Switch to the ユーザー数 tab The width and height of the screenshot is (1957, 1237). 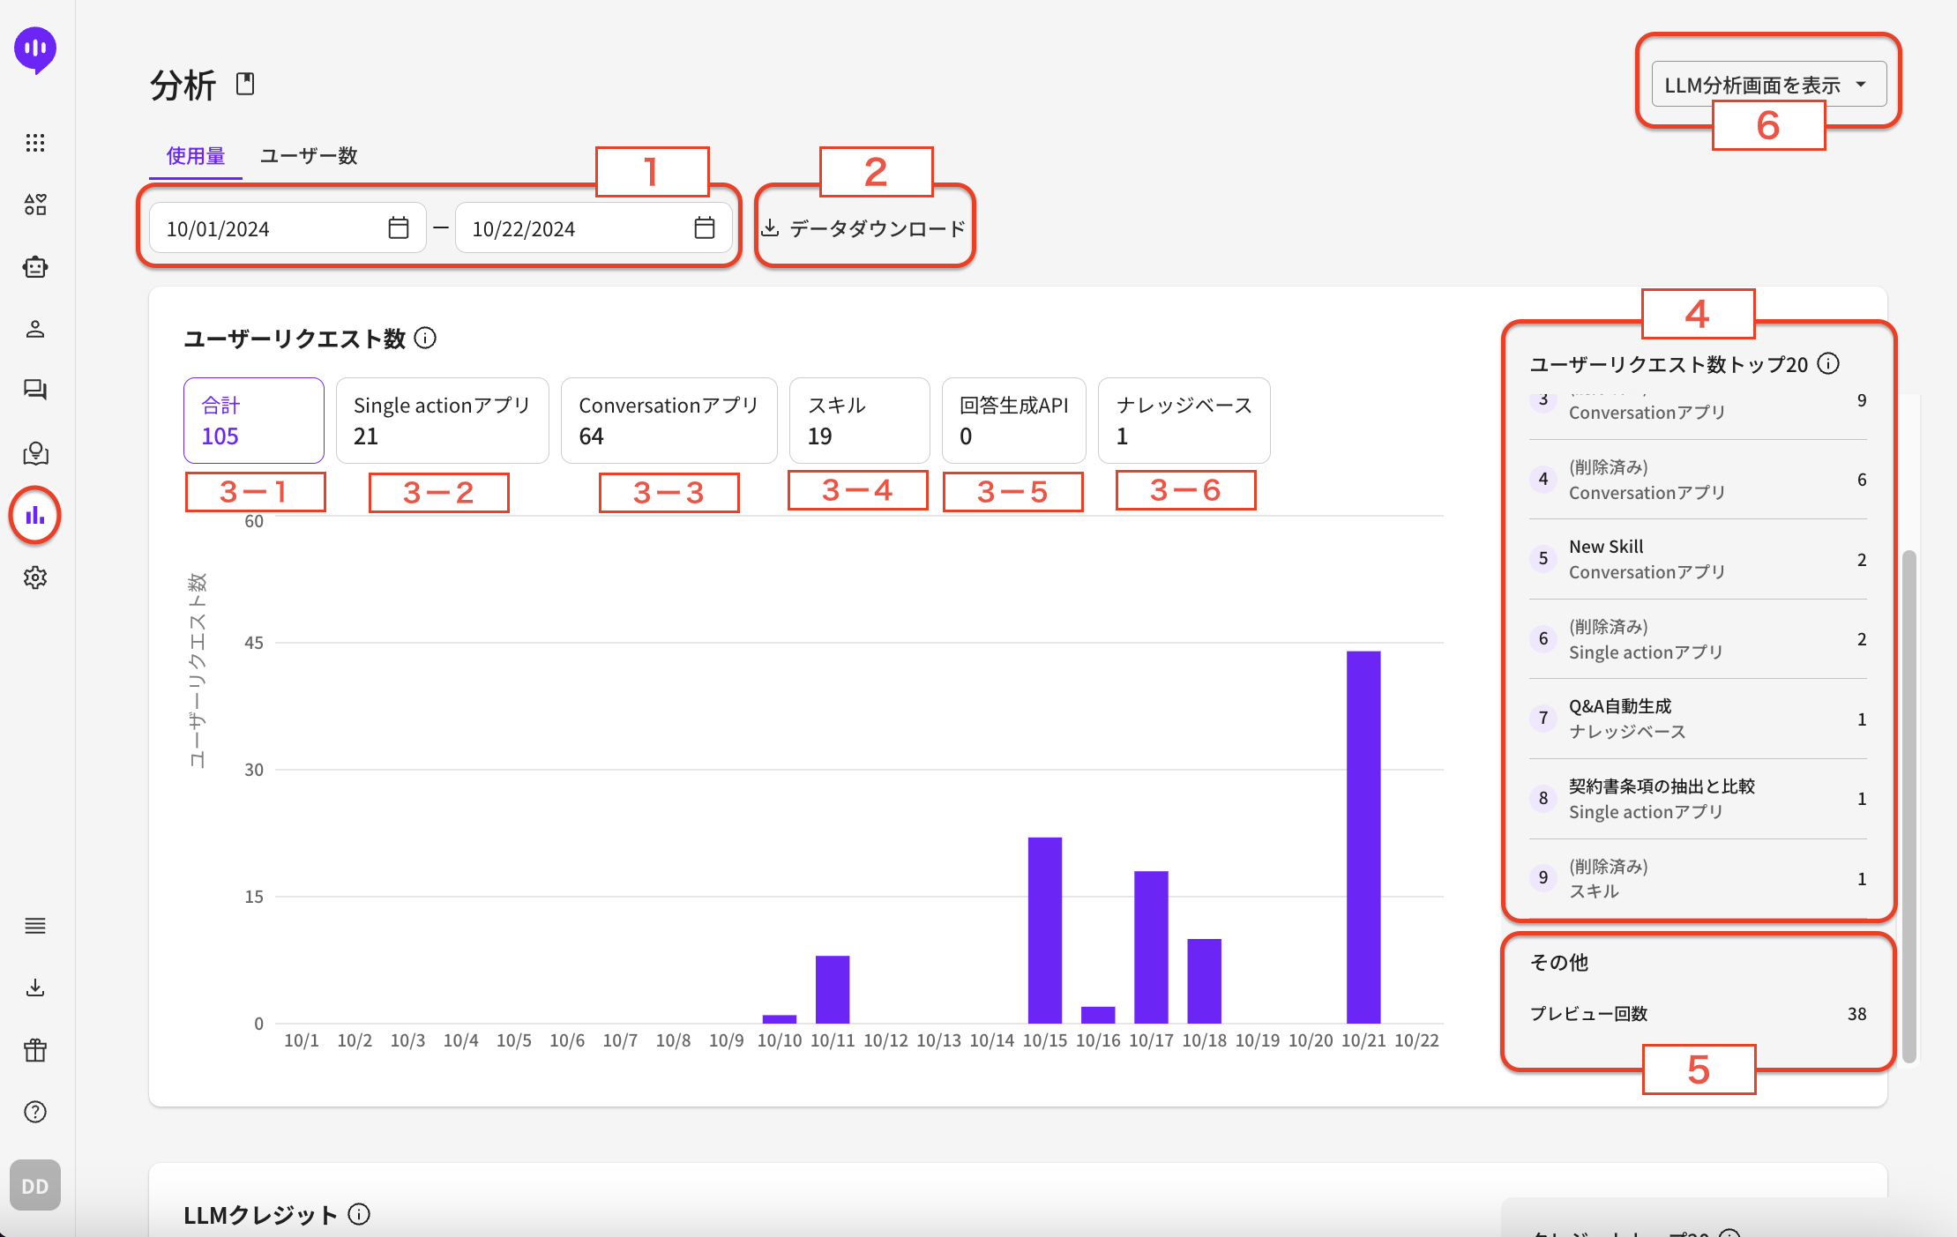[x=309, y=156]
